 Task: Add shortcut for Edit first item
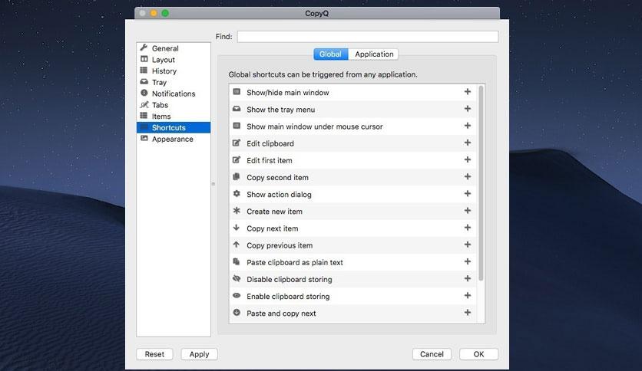click(467, 159)
